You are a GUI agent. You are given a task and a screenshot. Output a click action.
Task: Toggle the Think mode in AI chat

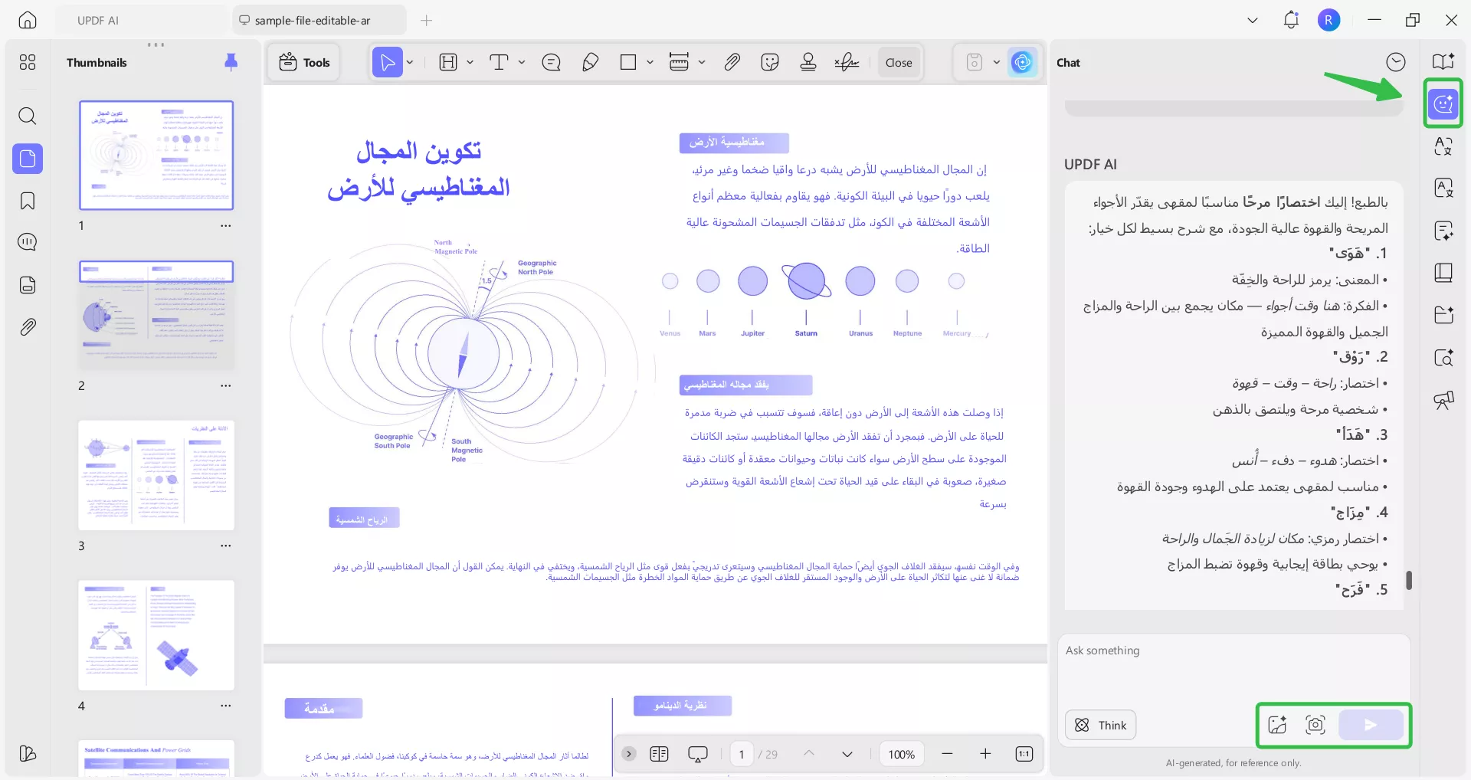pos(1100,725)
